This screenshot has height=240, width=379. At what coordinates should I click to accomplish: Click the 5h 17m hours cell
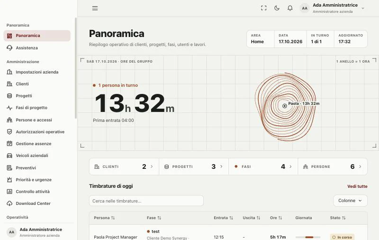[278, 237]
